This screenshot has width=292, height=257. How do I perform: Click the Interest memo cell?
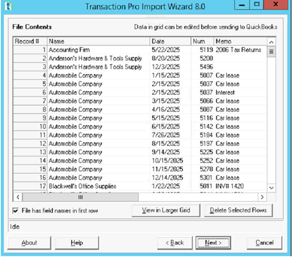pos(240,93)
